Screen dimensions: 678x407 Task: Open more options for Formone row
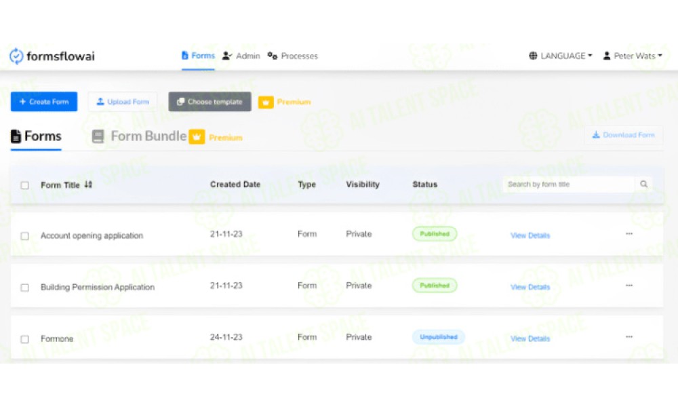(x=629, y=336)
